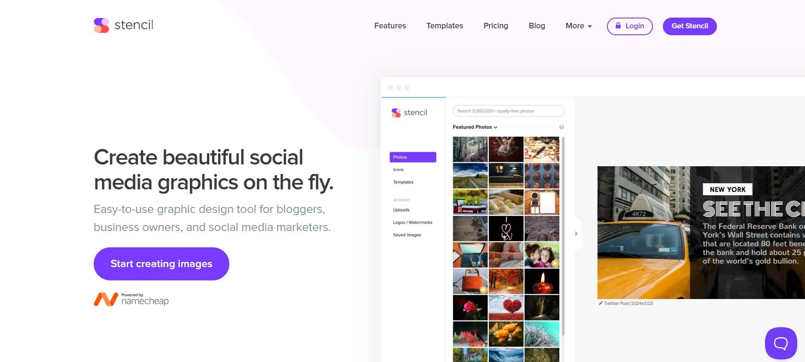Screen dimensions: 805x362
Task: Click the royalty-free photos search field
Action: click(509, 111)
